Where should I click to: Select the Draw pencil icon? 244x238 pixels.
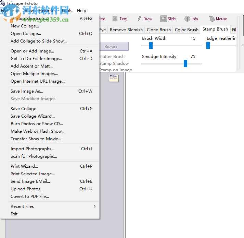139,19
